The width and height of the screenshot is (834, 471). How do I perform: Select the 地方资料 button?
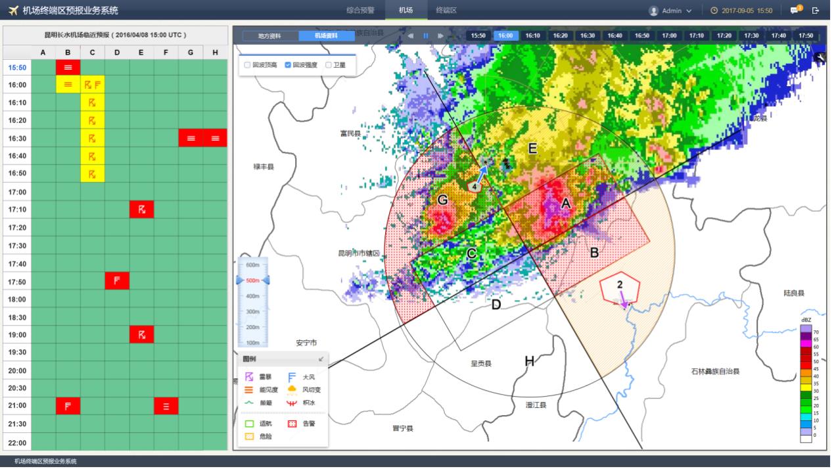pyautogui.click(x=269, y=36)
